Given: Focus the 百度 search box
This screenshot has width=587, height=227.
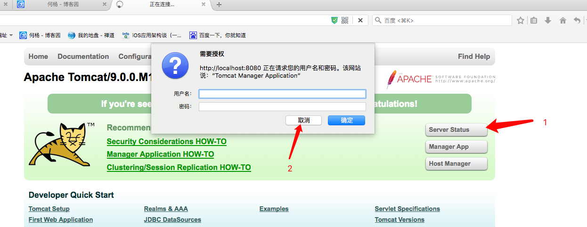Looking at the screenshot, I should tap(442, 20).
